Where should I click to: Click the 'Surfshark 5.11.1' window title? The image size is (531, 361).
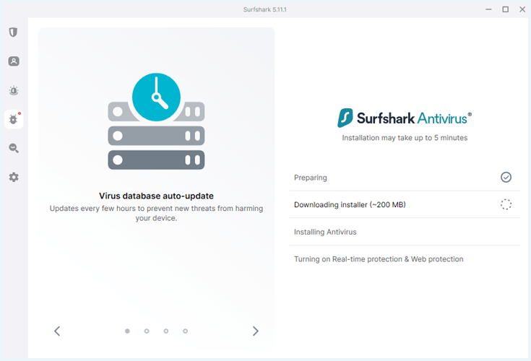(265, 9)
